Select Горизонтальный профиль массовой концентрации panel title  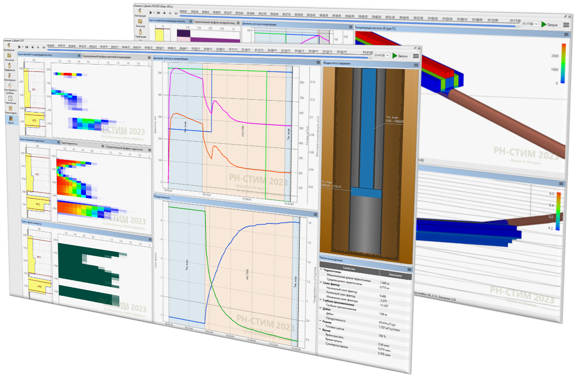point(106,57)
